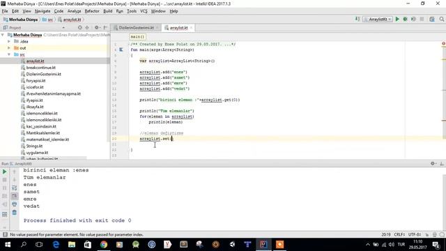Screen dimensions: 446x251
Task: Click the main() breadcrumb above the editor
Action: [x=137, y=37]
